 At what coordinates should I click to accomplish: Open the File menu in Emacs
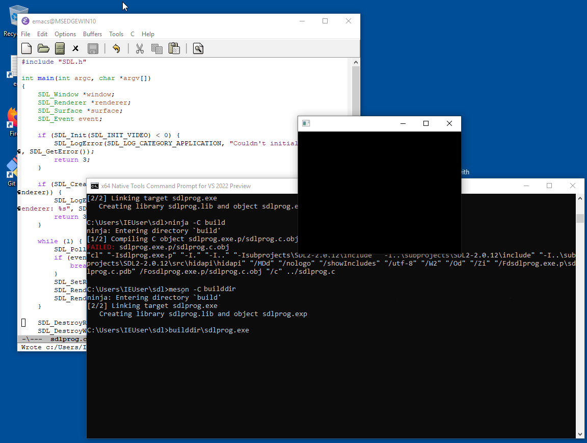25,34
